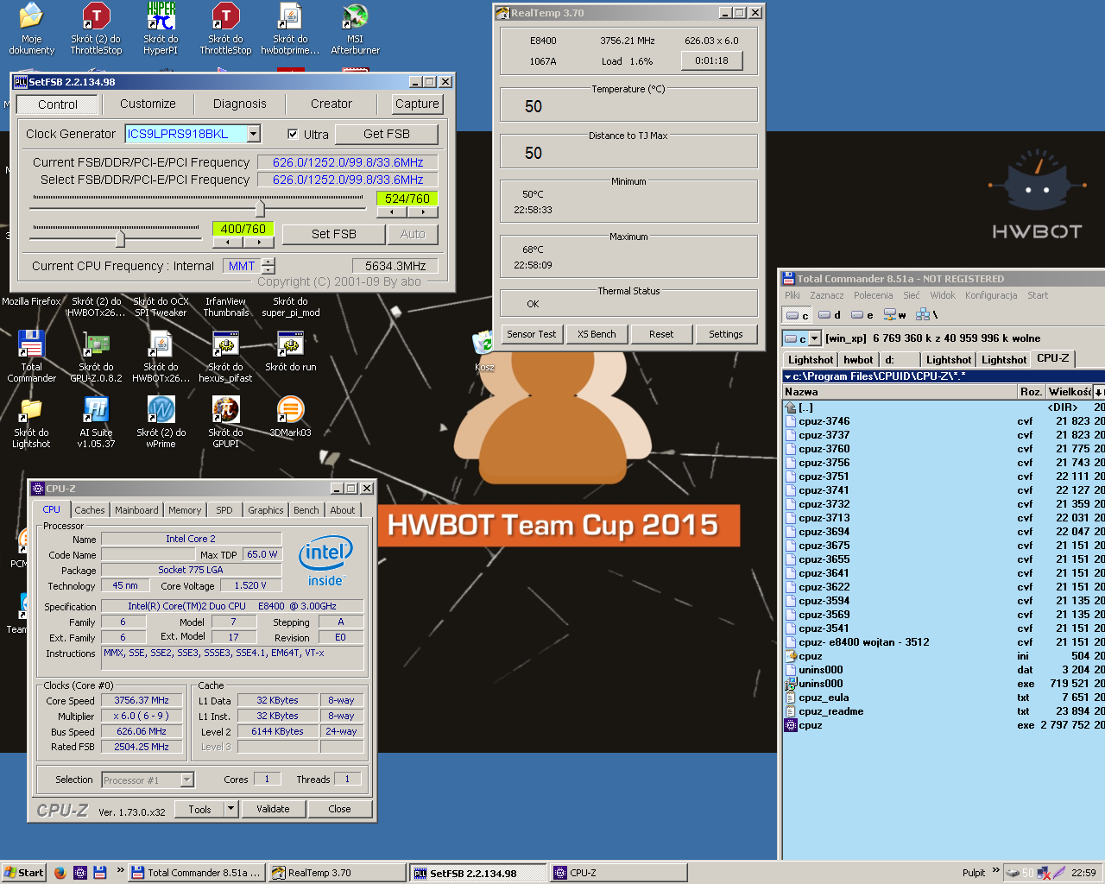Launch Total Commander from the desktop icon
Screen dimensions: 1105x884
click(x=31, y=356)
